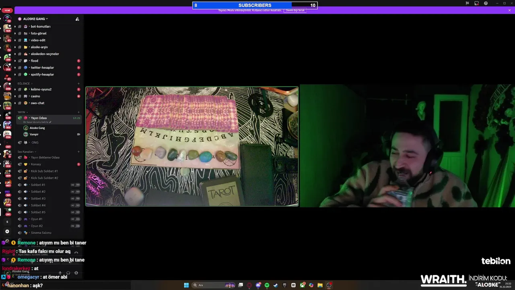Click the Devre dışı bırak button
This screenshot has width=515, height=290.
click(295, 10)
